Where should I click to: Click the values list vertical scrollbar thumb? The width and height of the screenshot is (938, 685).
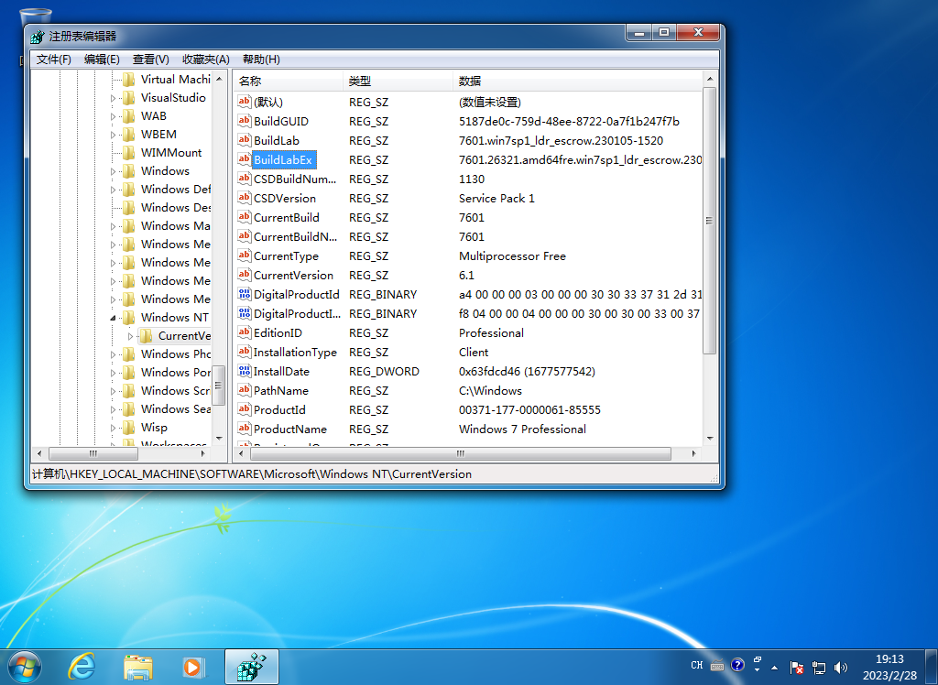pyautogui.click(x=710, y=220)
